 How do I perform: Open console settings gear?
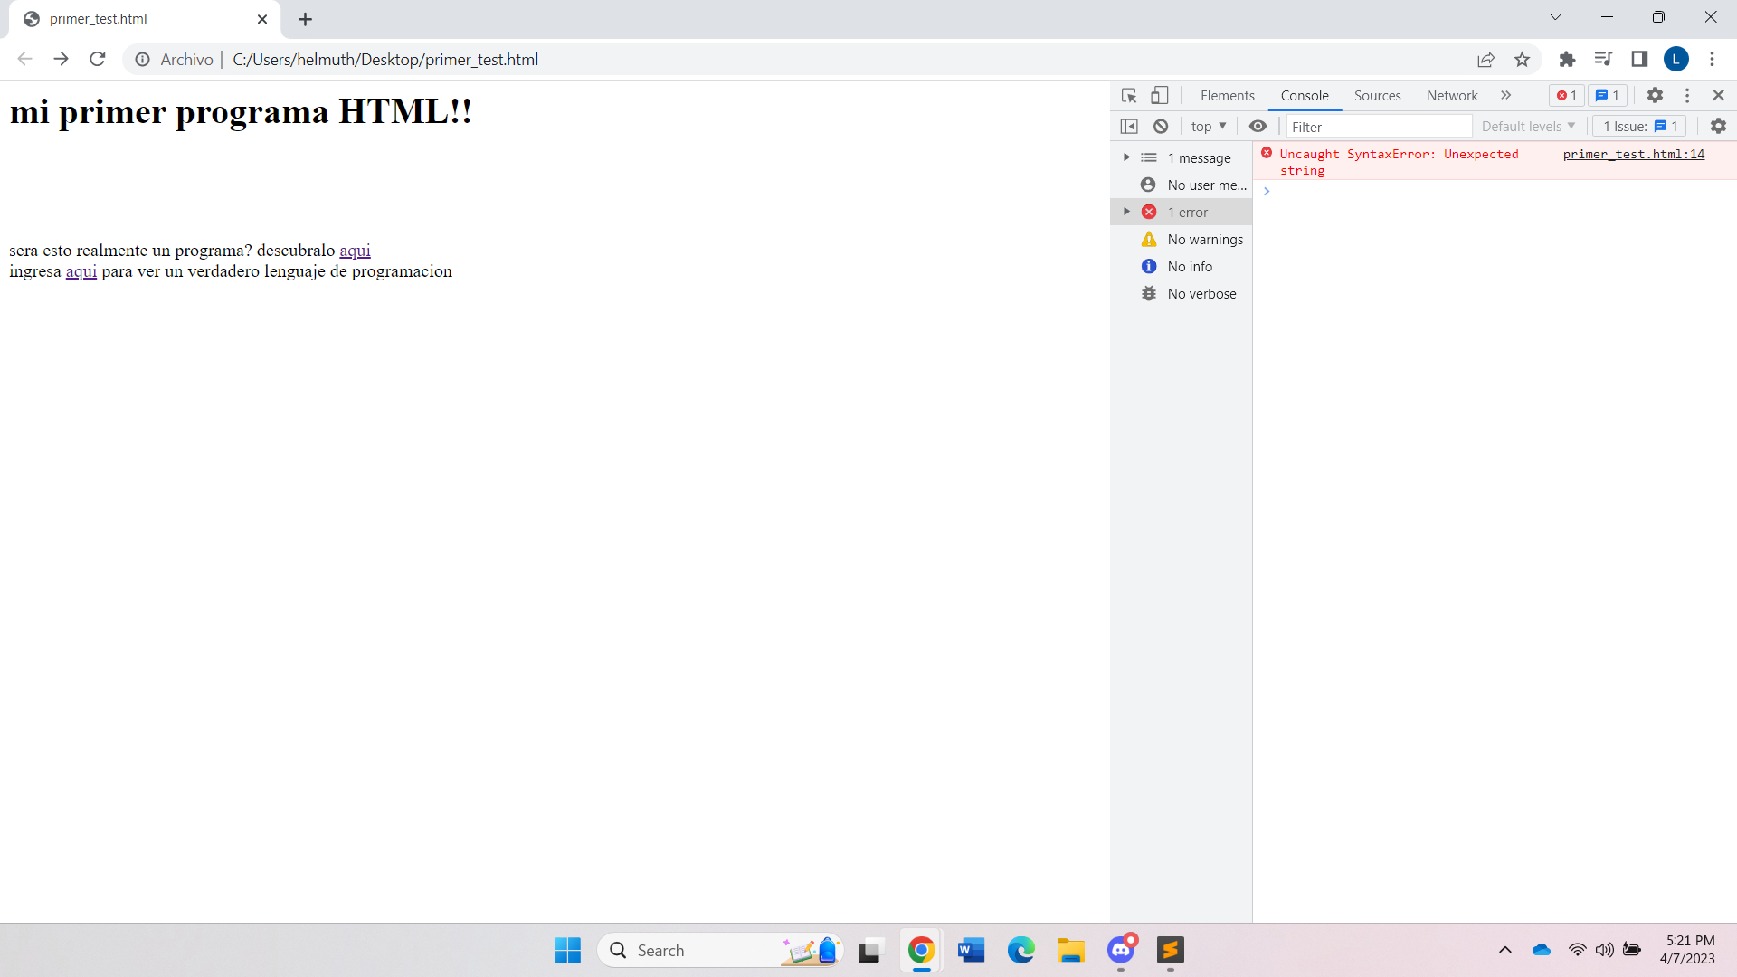point(1718,126)
